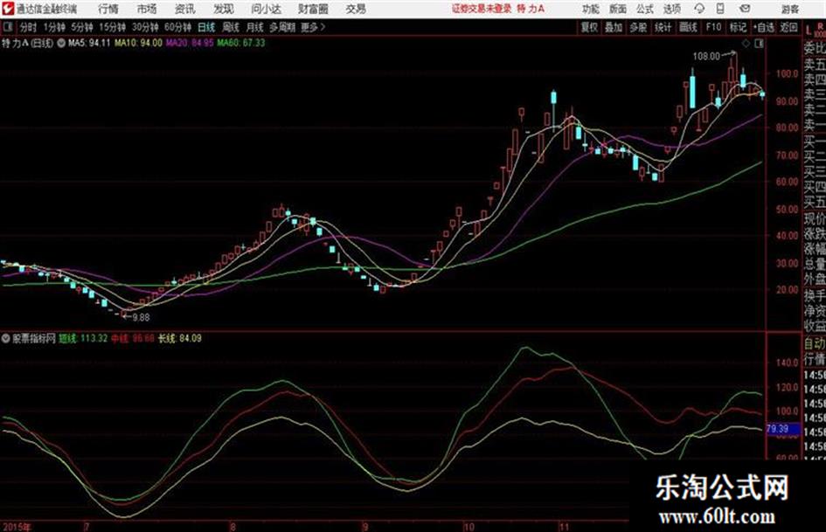
Task: Expand the 更多 periods list
Action: coord(313,27)
